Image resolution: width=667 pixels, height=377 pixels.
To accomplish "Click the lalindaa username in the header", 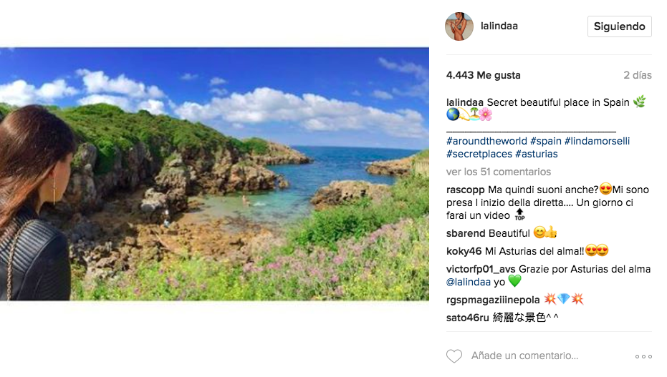I will [499, 26].
